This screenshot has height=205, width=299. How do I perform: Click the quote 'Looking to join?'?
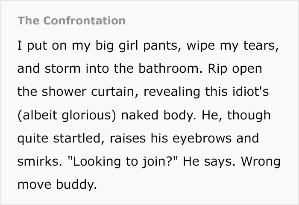coord(123,162)
